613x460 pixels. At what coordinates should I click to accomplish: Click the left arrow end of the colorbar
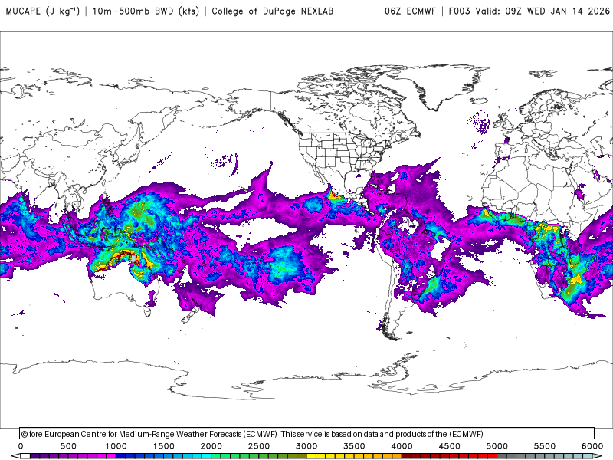(15, 456)
